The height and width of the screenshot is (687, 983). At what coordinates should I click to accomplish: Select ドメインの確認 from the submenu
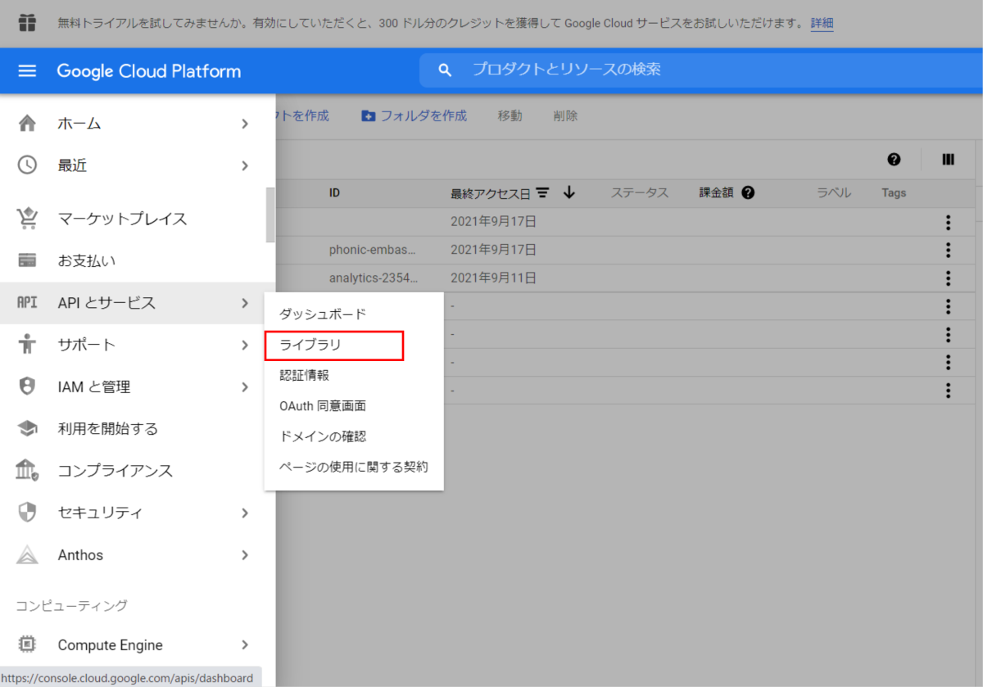354,436
